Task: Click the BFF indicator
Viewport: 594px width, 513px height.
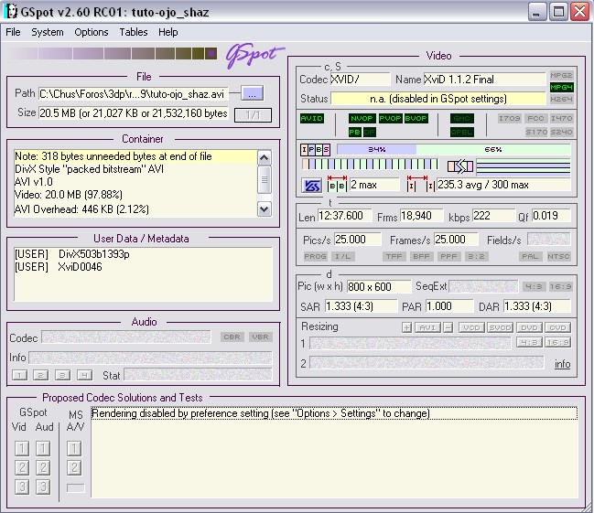Action: point(421,256)
